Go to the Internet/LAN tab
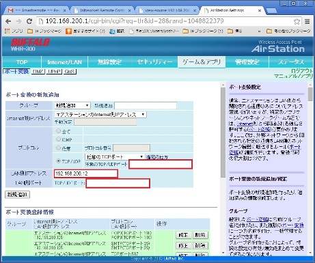 [64, 62]
